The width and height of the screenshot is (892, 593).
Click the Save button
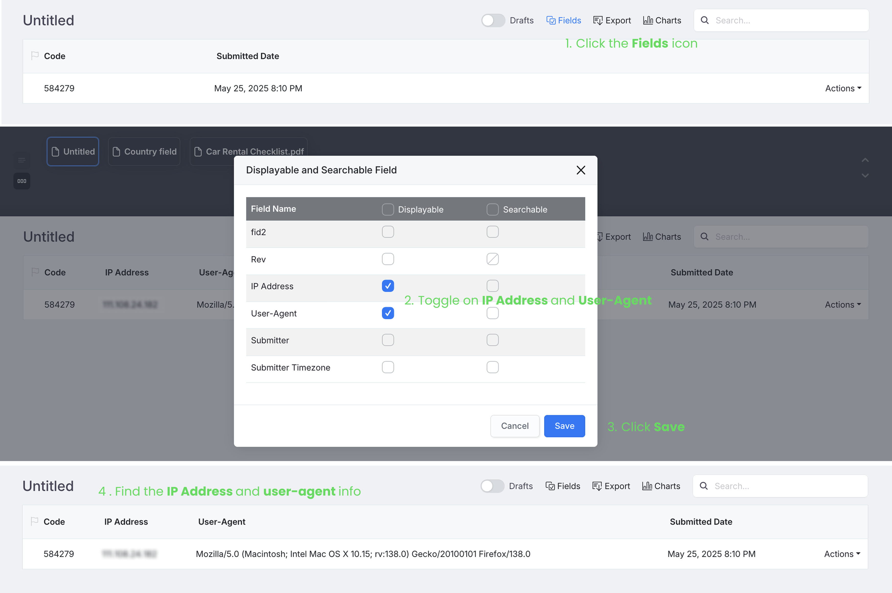(x=564, y=426)
